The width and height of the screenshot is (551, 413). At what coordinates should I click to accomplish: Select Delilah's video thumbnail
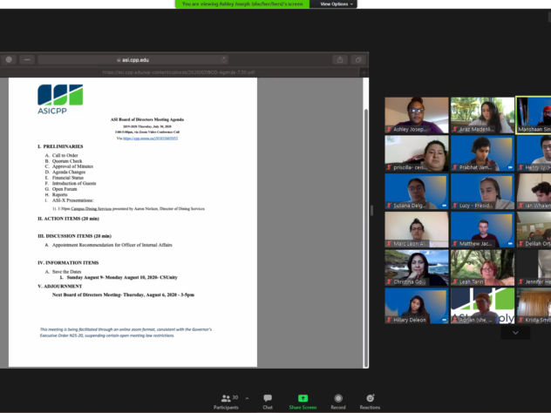click(x=534, y=230)
